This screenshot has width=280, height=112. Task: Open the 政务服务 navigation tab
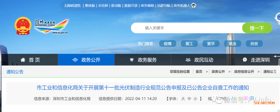(147, 60)
